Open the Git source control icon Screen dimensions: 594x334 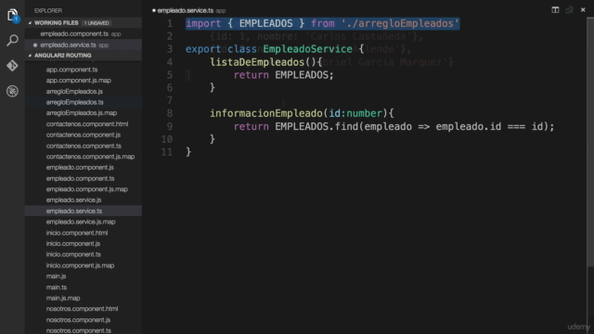coord(12,66)
